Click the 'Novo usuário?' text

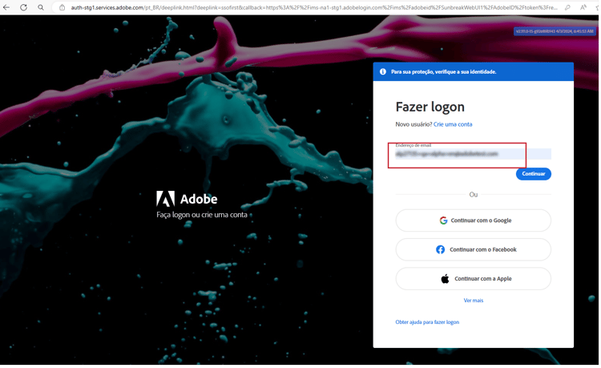[x=413, y=124]
